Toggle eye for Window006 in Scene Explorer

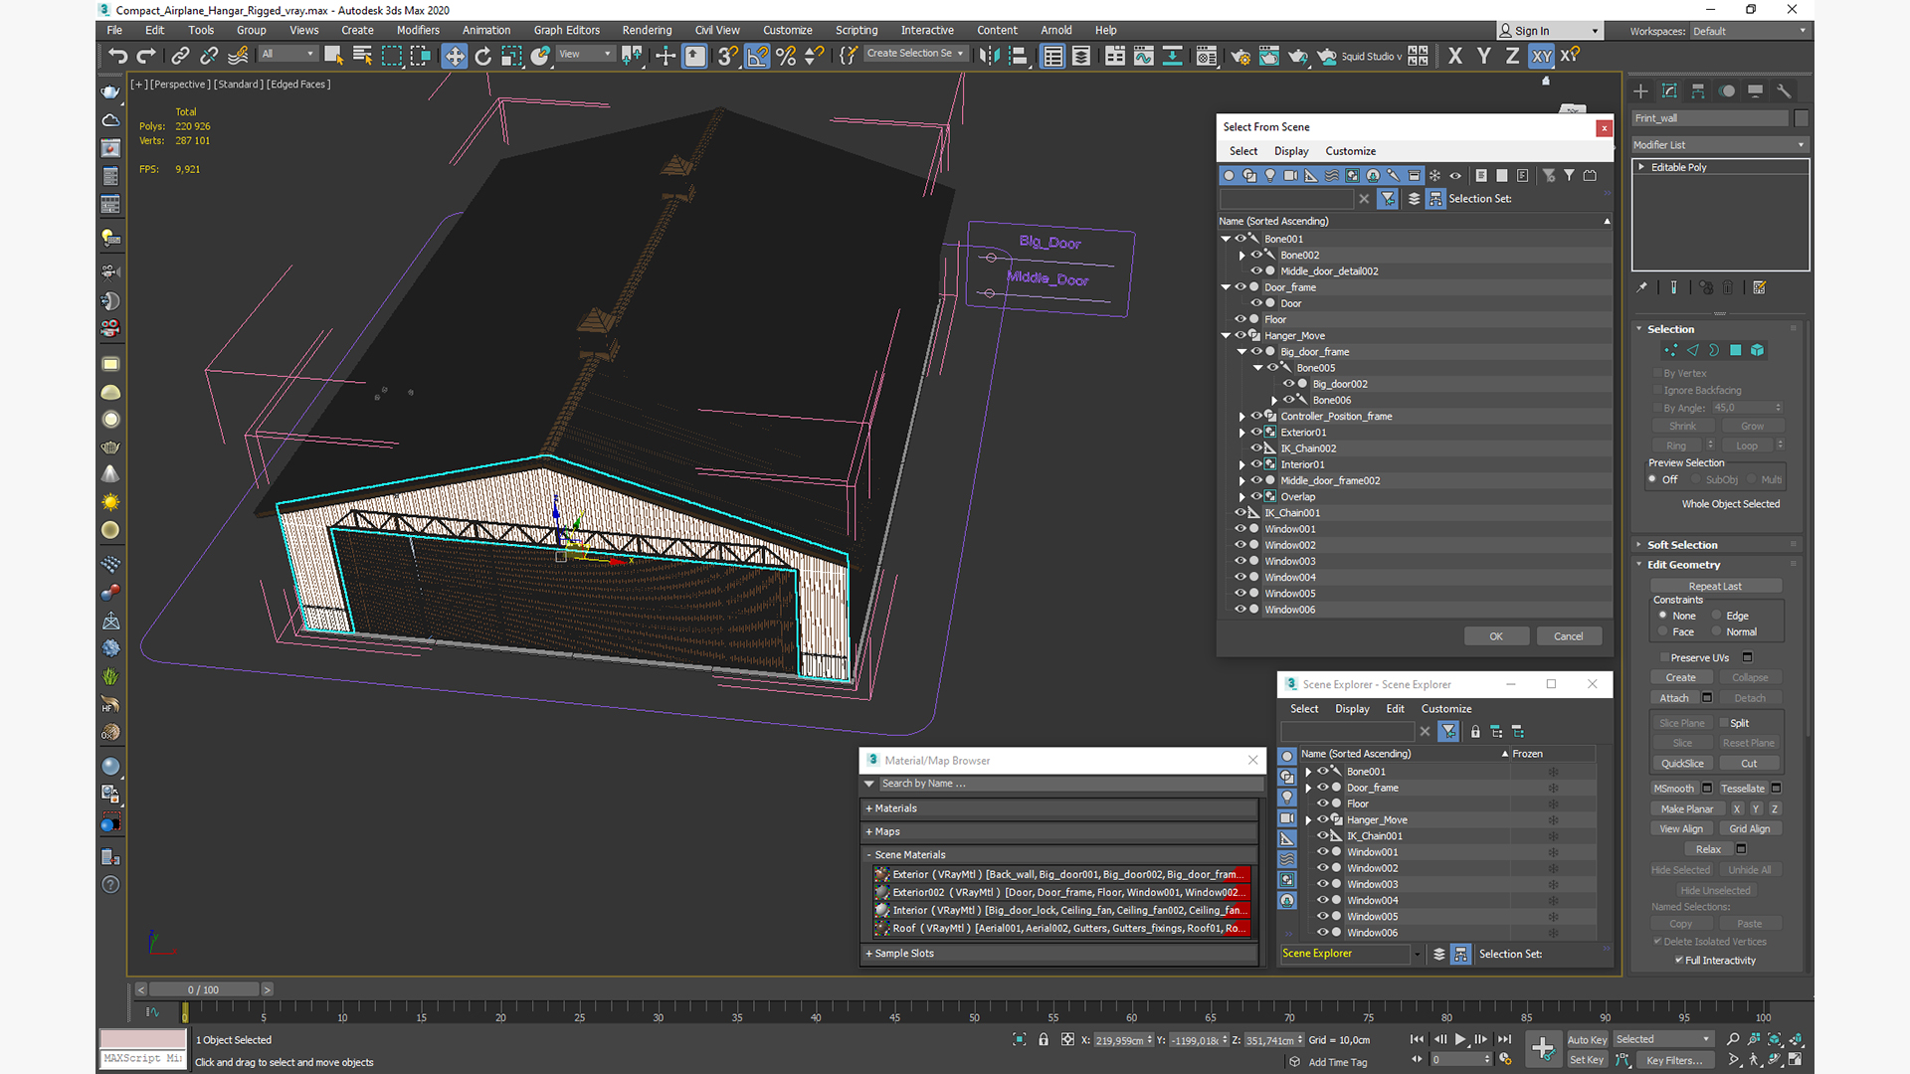1323,933
